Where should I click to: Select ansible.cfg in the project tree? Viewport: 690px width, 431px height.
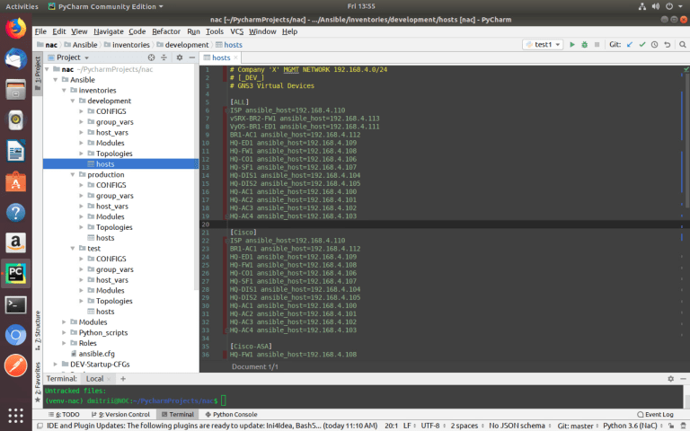click(x=96, y=354)
